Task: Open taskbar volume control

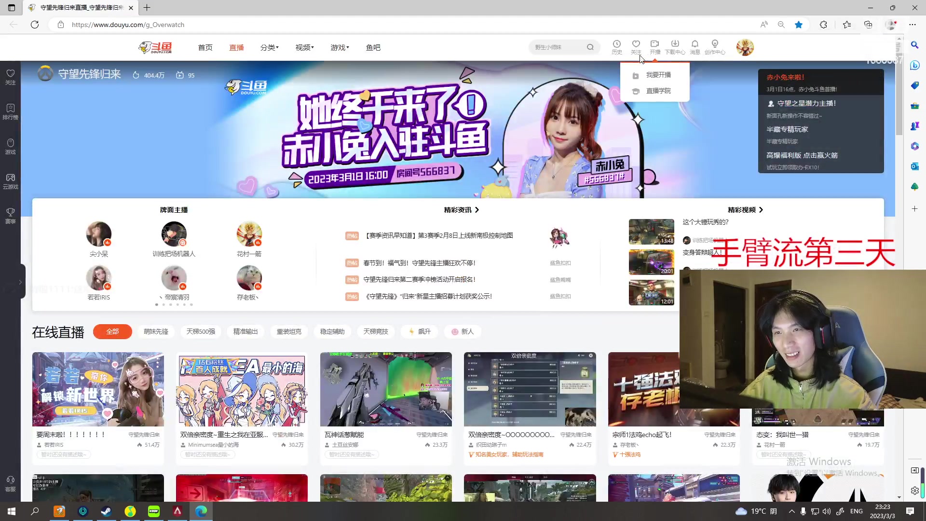Action: tap(826, 511)
